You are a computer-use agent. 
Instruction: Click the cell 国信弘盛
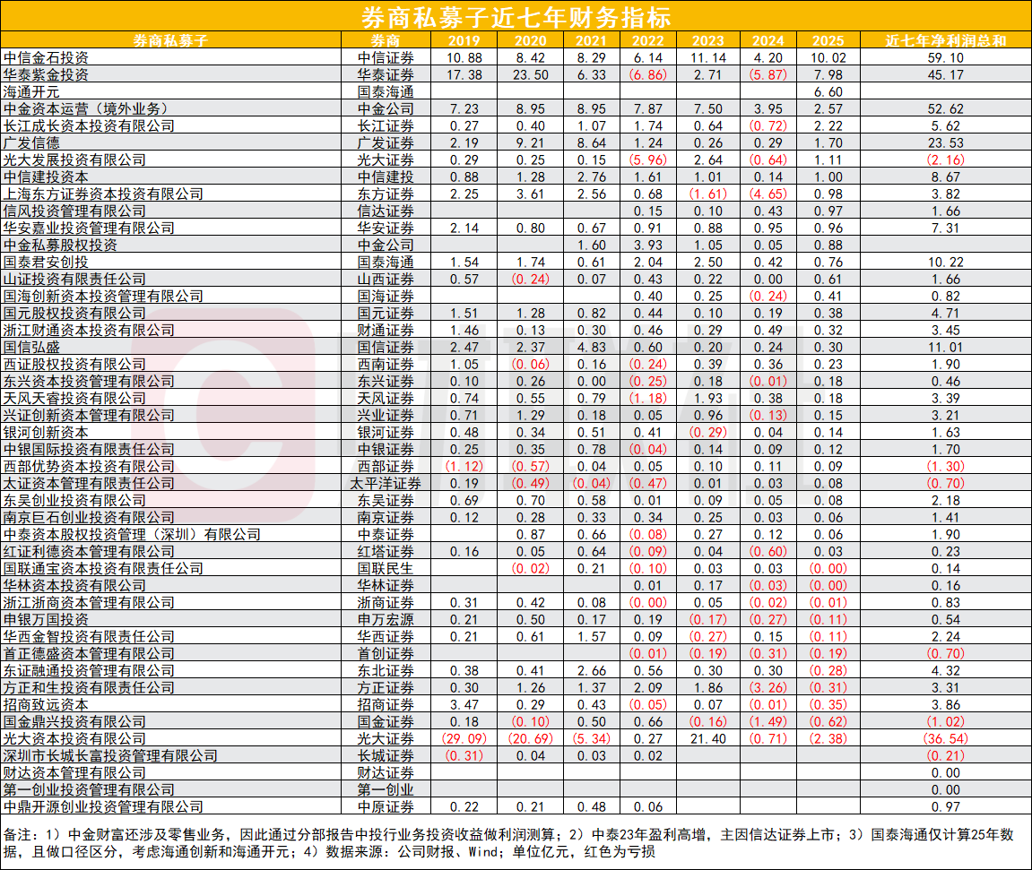pos(31,348)
